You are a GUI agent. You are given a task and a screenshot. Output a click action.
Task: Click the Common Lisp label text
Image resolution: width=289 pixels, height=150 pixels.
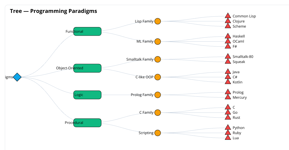[244, 16]
